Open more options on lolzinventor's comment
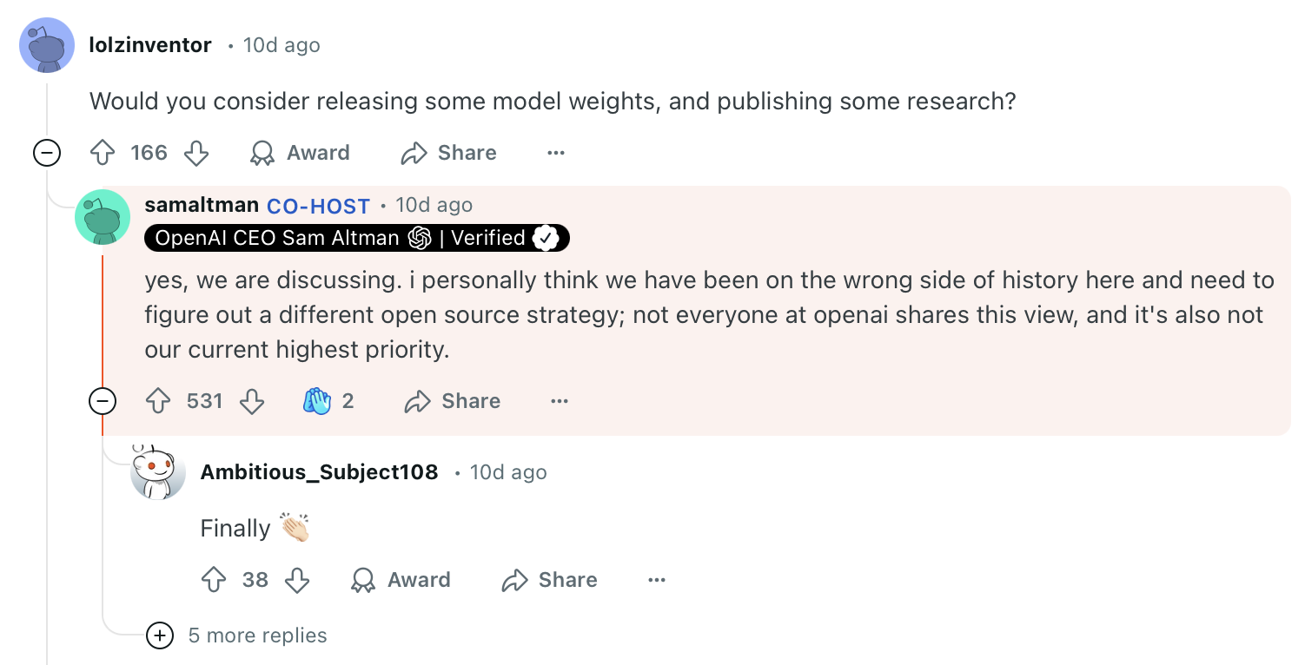The image size is (1305, 665). [x=556, y=154]
